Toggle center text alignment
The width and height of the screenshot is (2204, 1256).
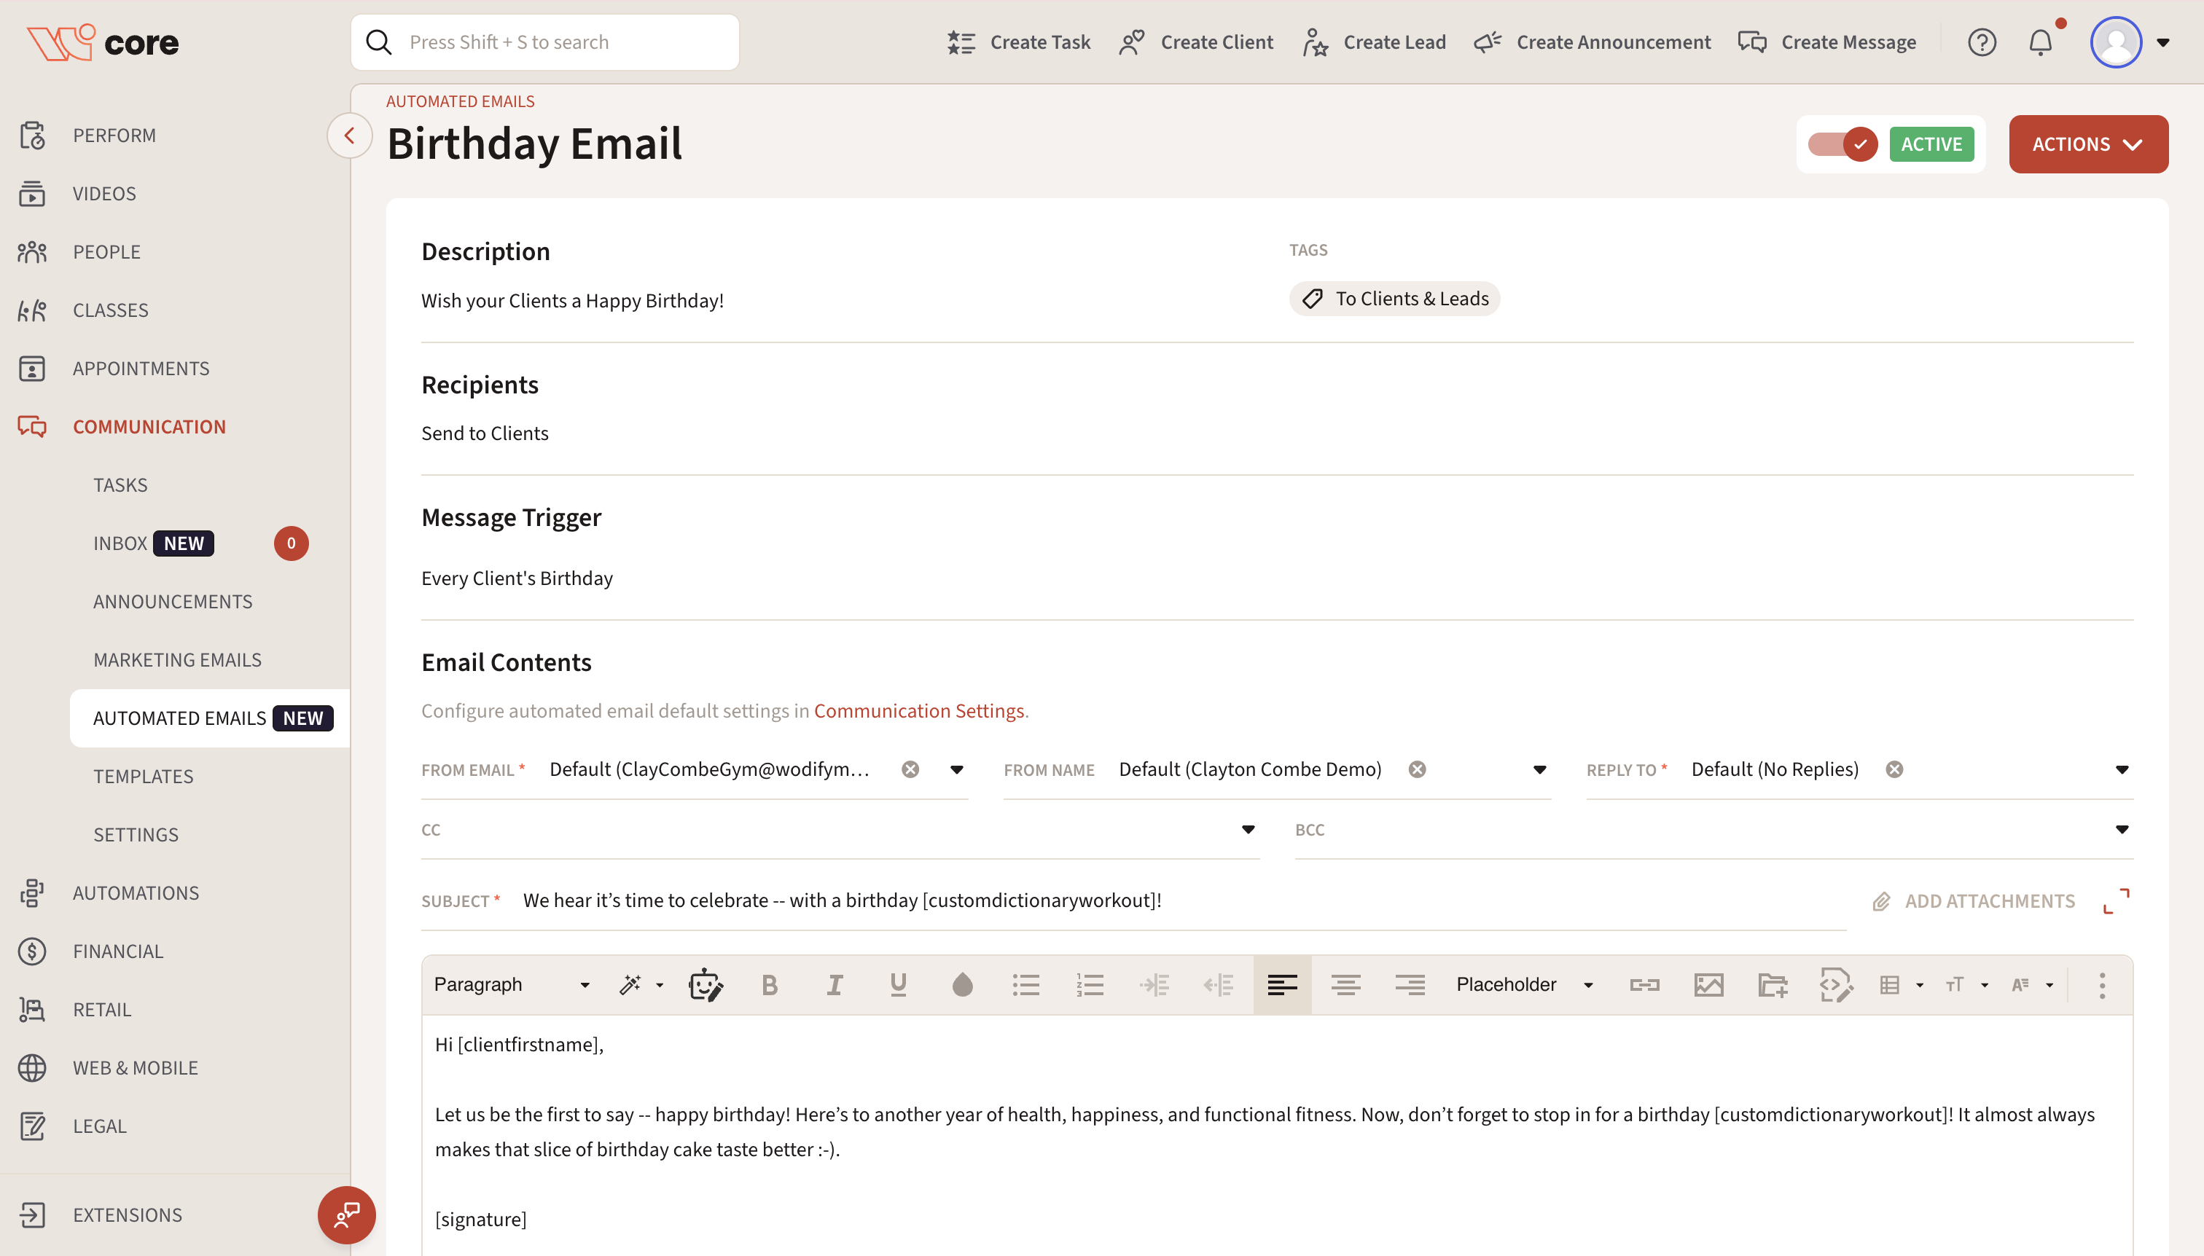tap(1345, 984)
